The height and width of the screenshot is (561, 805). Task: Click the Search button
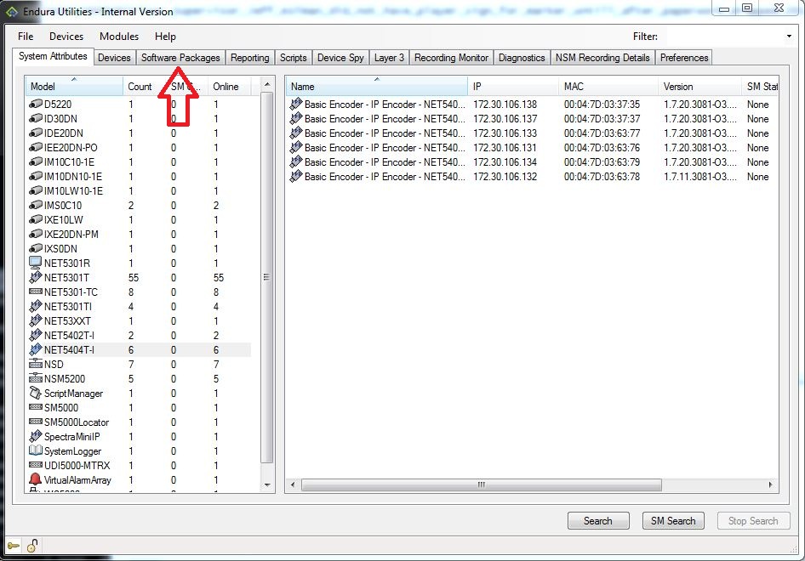597,520
